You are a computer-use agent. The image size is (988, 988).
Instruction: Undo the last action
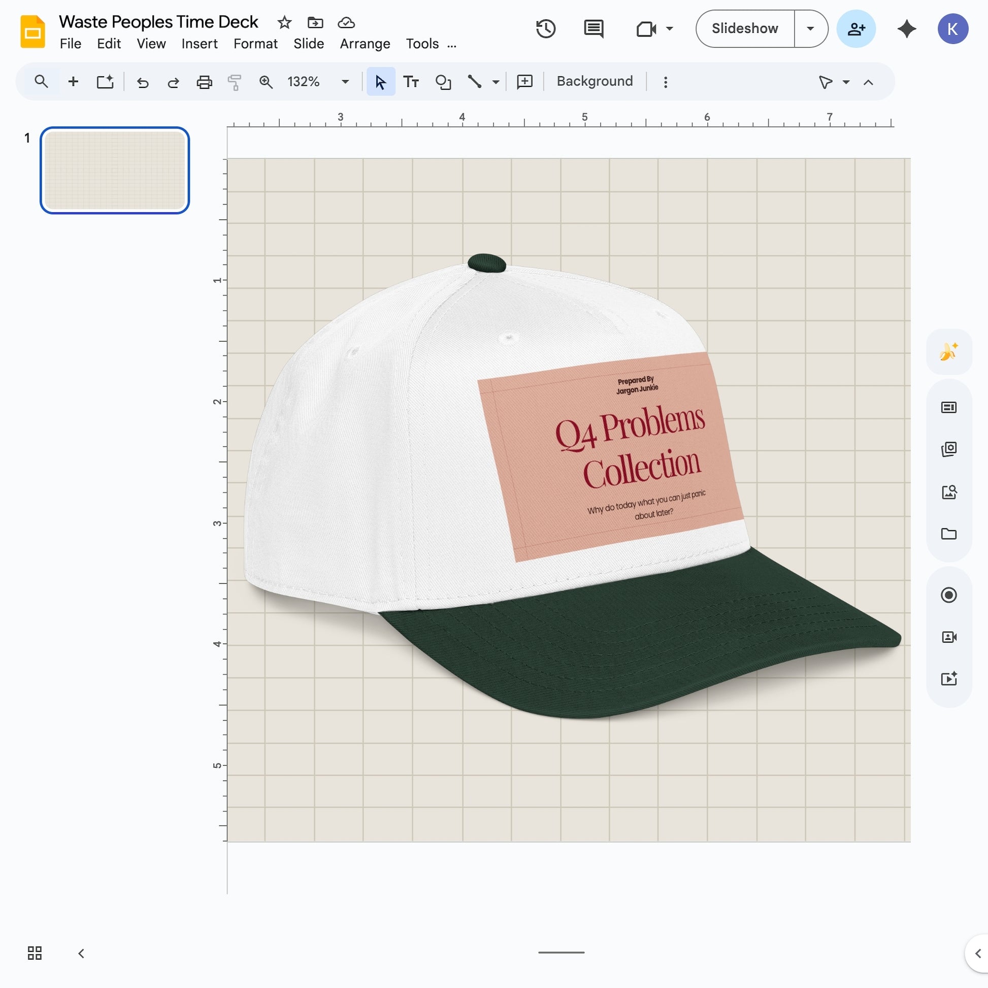143,82
